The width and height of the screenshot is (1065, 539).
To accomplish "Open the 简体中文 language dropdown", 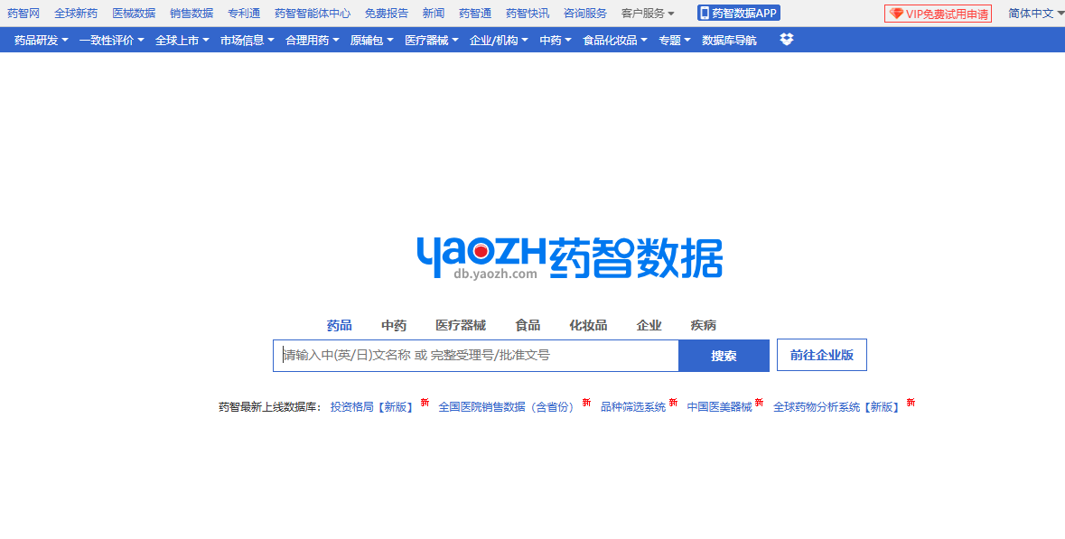I will 1036,14.
